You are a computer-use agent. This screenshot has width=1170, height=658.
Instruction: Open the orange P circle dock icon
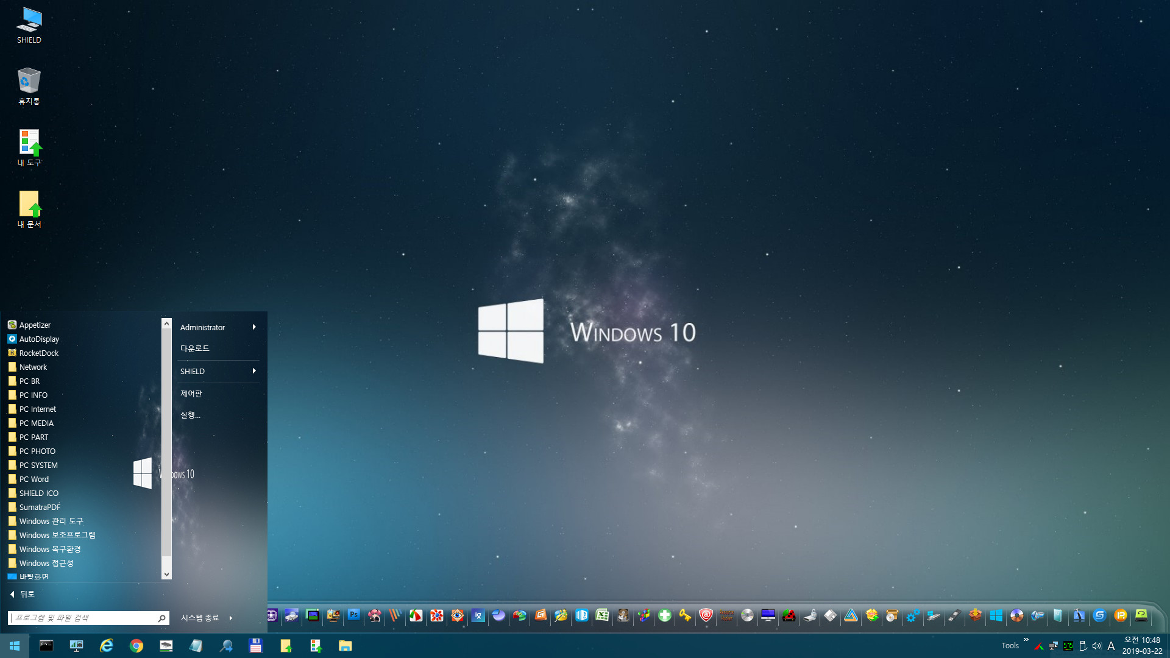click(x=1120, y=615)
